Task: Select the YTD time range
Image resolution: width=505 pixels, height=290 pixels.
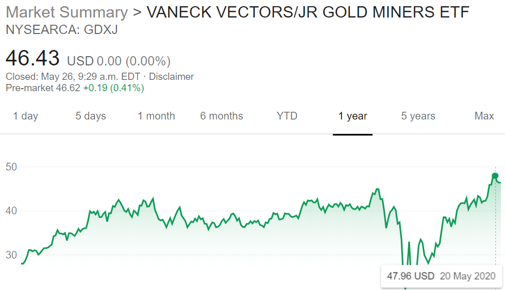Action: (287, 116)
